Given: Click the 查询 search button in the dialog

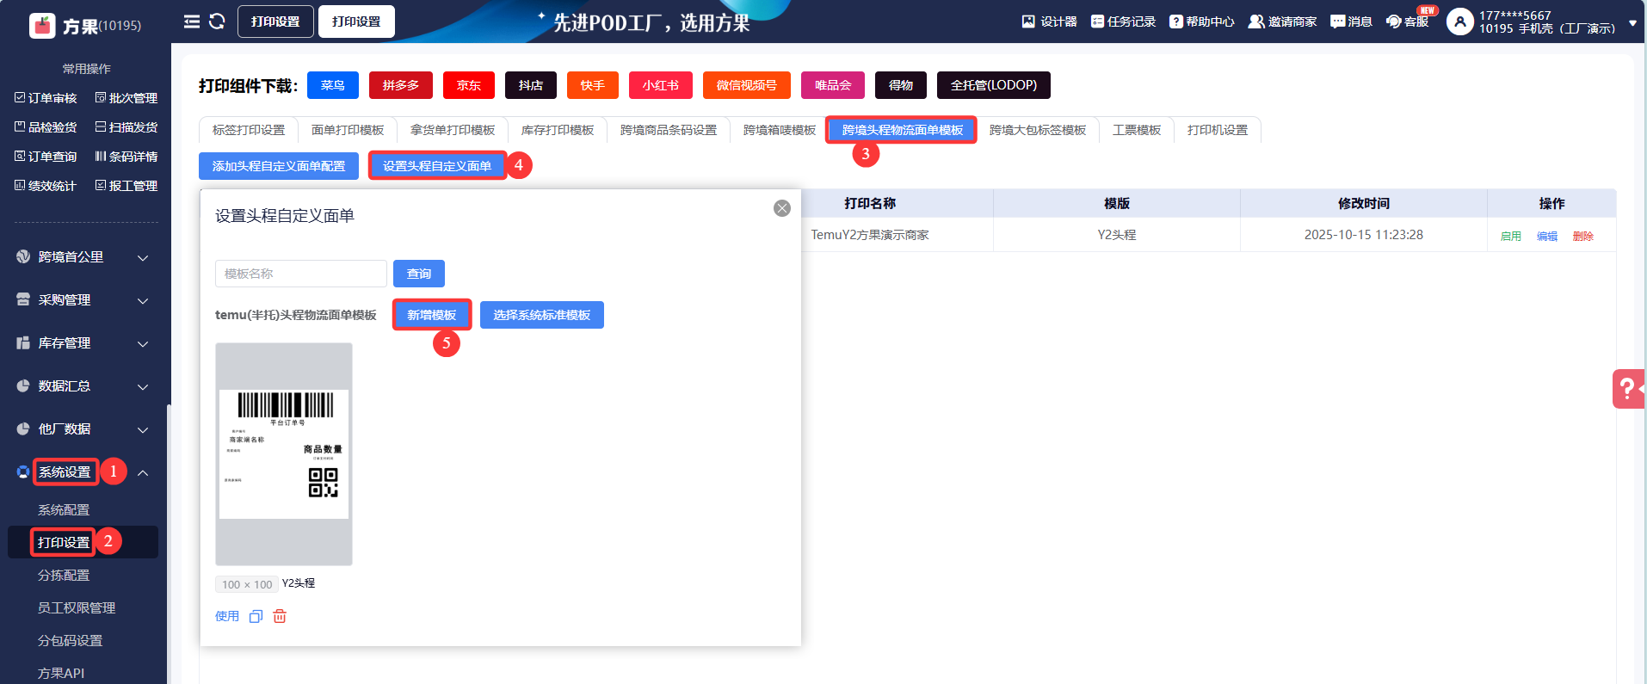Looking at the screenshot, I should click(419, 274).
